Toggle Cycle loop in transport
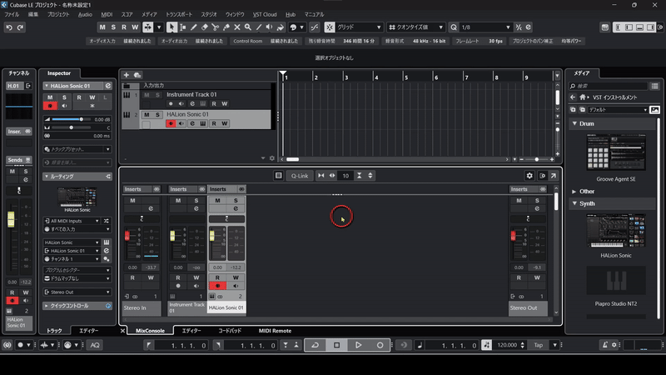The image size is (666, 375). click(316, 345)
